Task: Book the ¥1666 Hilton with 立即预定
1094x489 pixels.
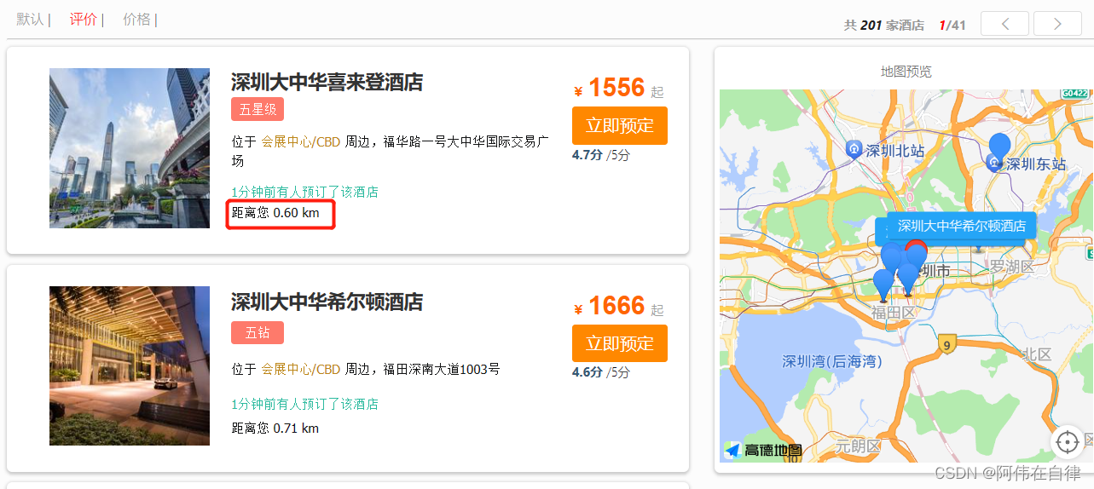Action: (620, 344)
